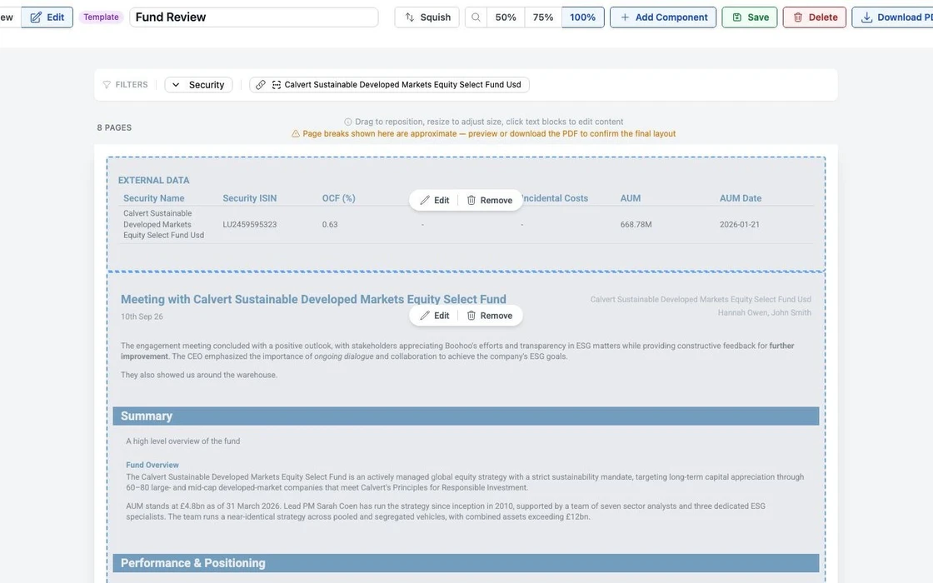Viewport: 933px width, 583px height.
Task: Remove the Meeting component
Action: 490,316
